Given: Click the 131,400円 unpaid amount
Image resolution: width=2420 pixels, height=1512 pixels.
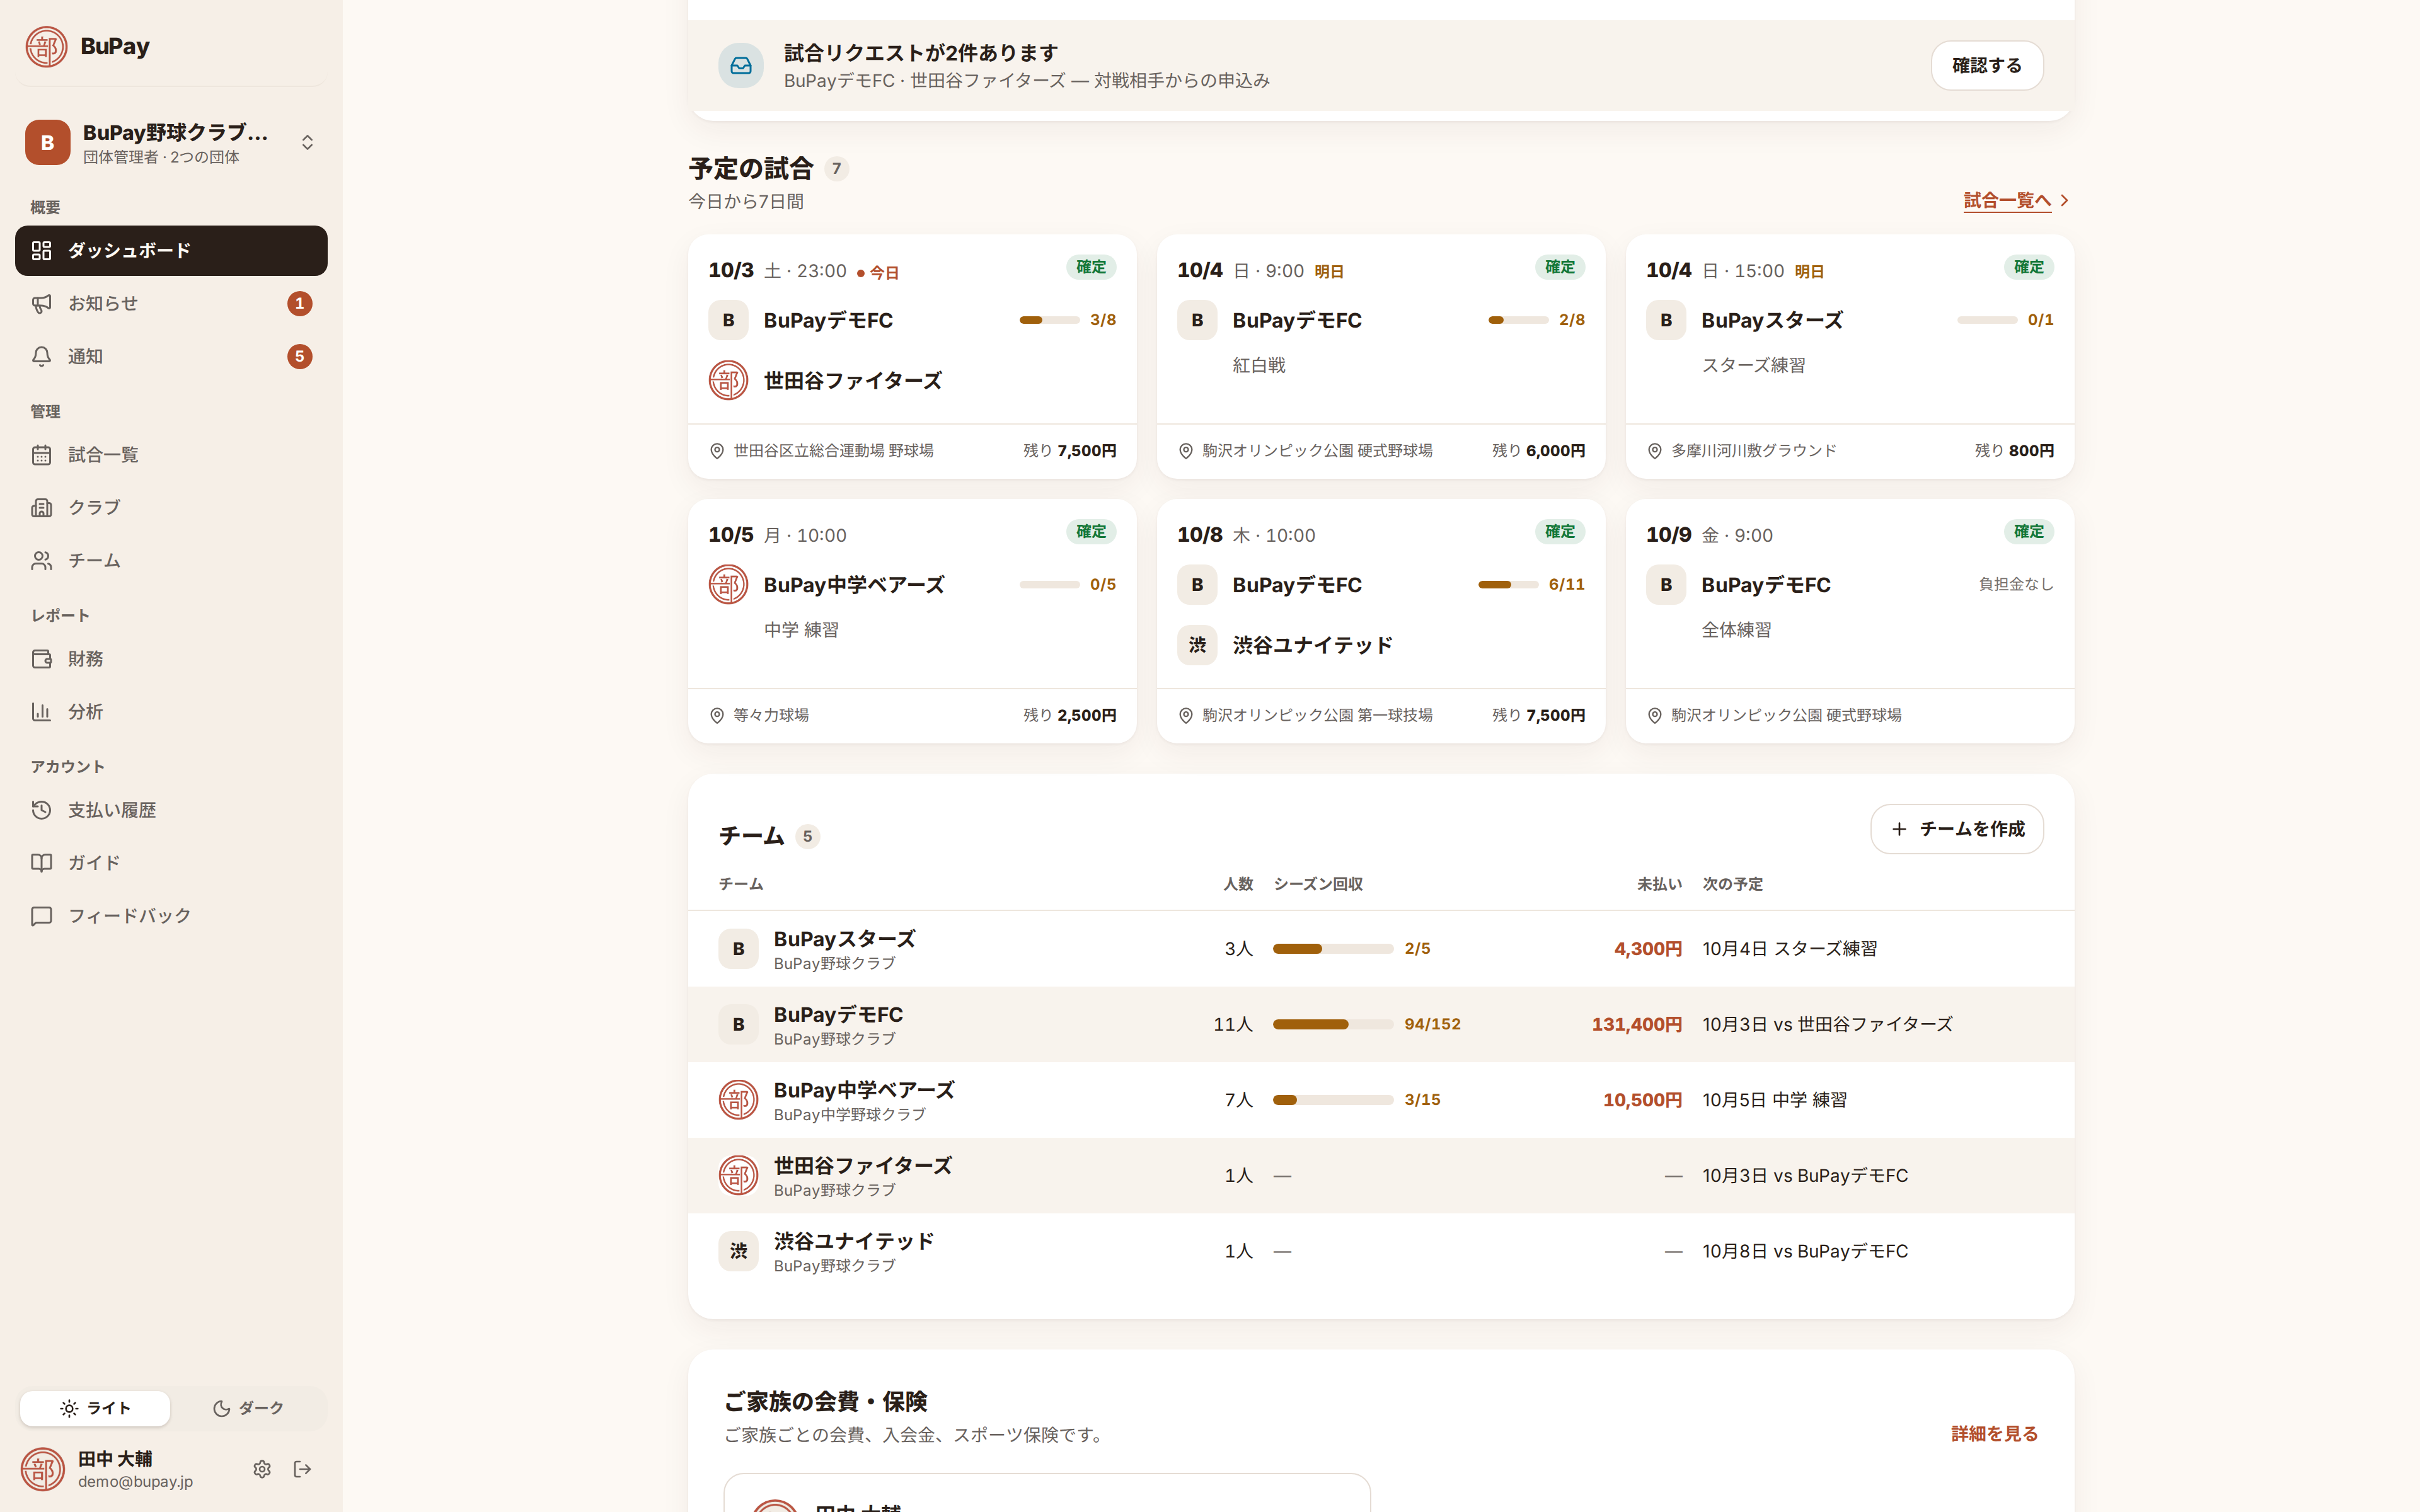Looking at the screenshot, I should pos(1636,1024).
